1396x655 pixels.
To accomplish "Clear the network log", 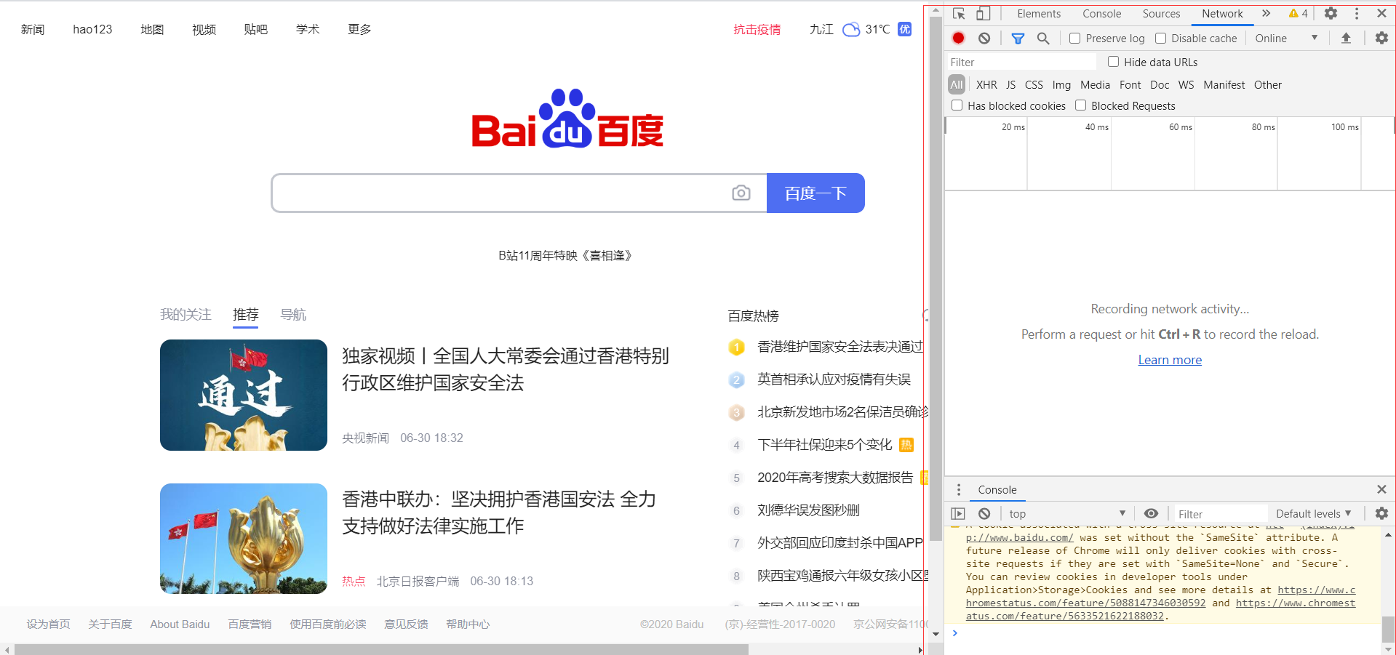I will click(984, 39).
